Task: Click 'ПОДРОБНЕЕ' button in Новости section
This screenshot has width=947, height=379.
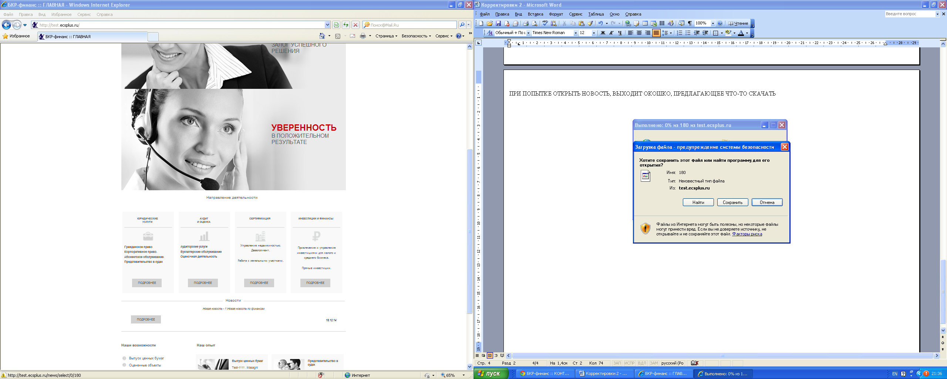Action: (x=146, y=319)
